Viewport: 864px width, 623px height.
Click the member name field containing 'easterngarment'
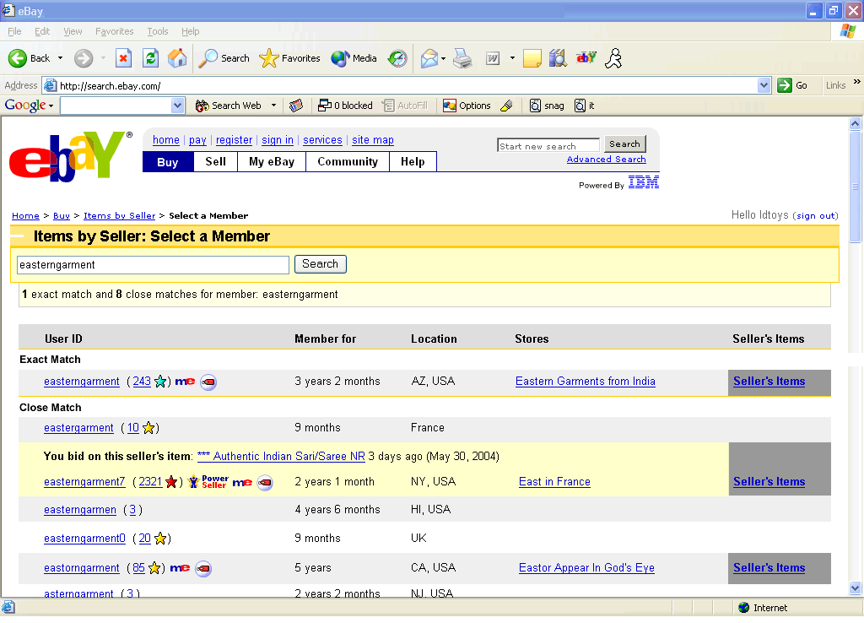coord(154,264)
